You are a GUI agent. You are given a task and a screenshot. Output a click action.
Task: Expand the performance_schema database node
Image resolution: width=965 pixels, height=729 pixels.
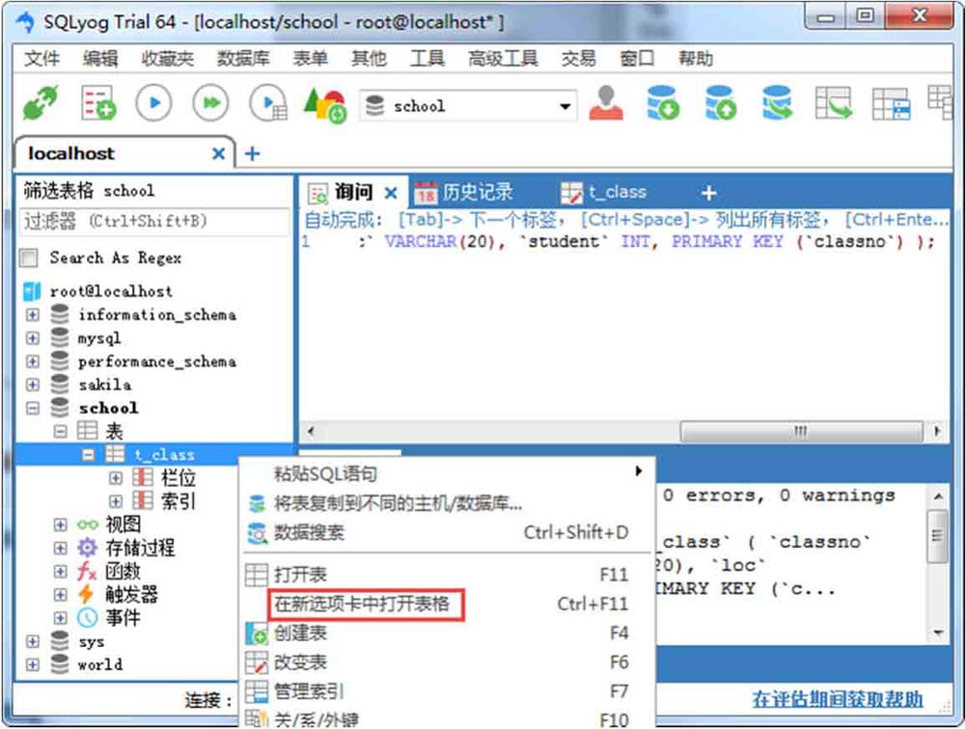[33, 362]
